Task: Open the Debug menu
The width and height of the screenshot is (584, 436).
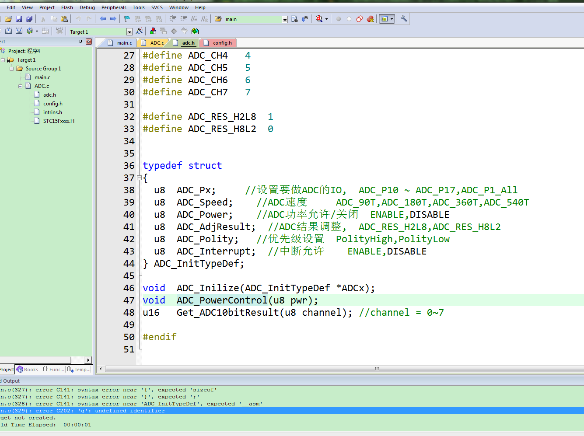Action: pyautogui.click(x=87, y=7)
